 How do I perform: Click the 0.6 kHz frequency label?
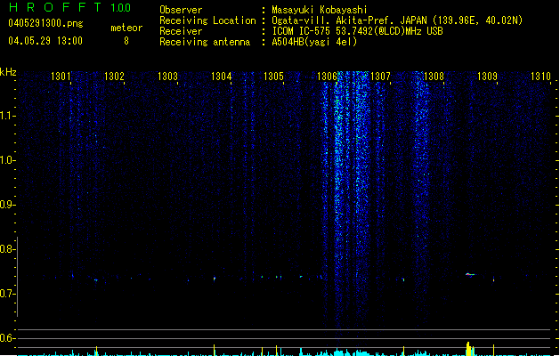tap(7, 338)
